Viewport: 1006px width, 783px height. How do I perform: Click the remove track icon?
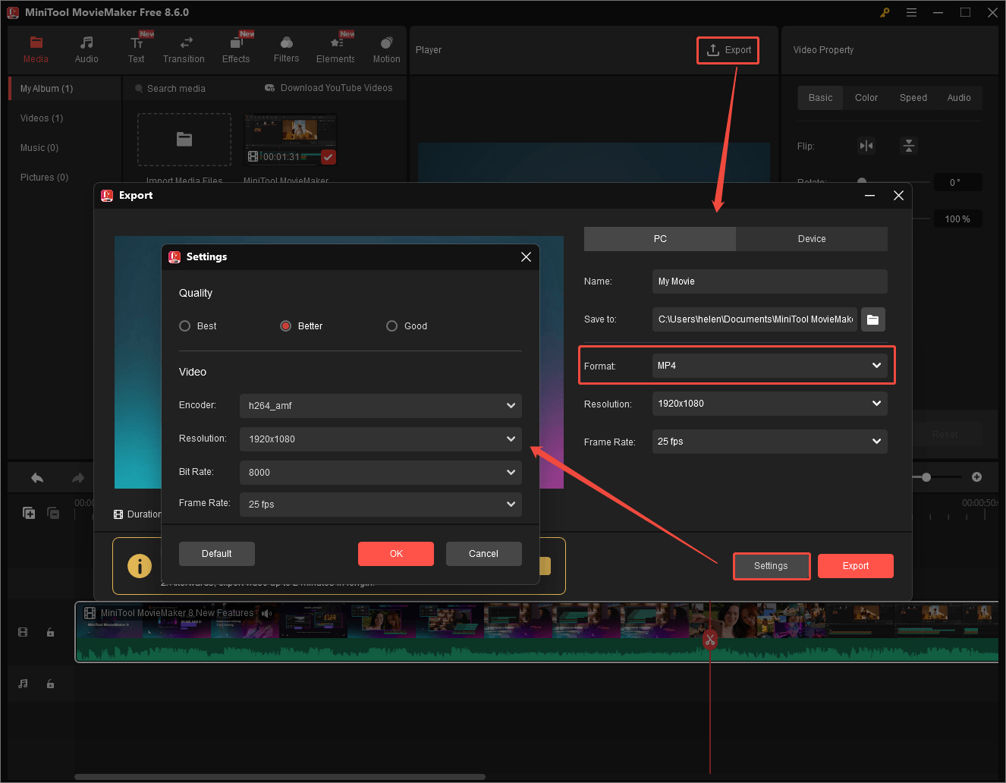(53, 513)
